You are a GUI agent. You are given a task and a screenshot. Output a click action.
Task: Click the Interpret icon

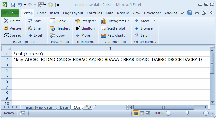point(78,21)
